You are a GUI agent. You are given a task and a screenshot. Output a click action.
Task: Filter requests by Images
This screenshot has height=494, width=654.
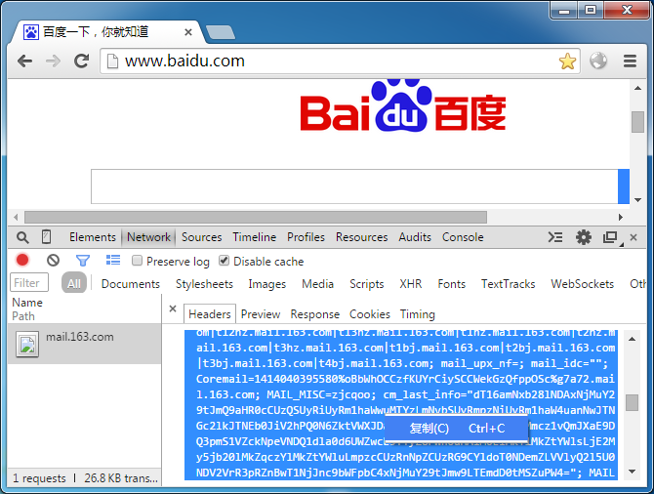pos(266,284)
